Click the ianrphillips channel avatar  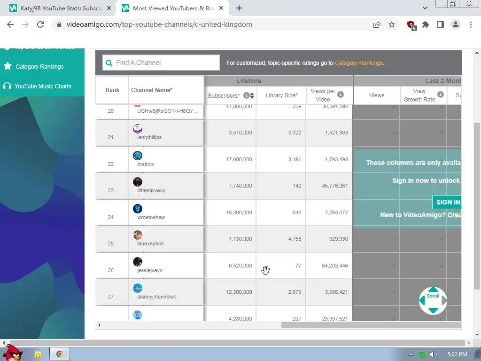[138, 129]
